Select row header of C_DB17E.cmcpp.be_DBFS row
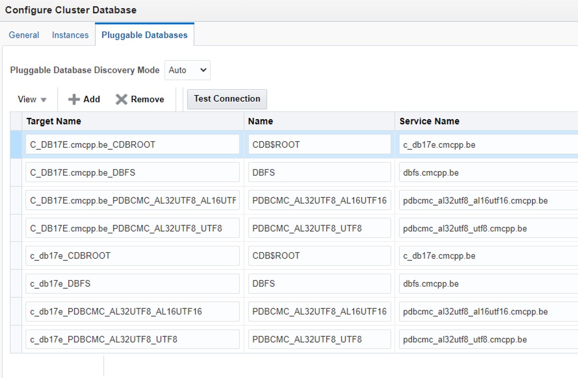This screenshot has width=578, height=378. [16, 172]
